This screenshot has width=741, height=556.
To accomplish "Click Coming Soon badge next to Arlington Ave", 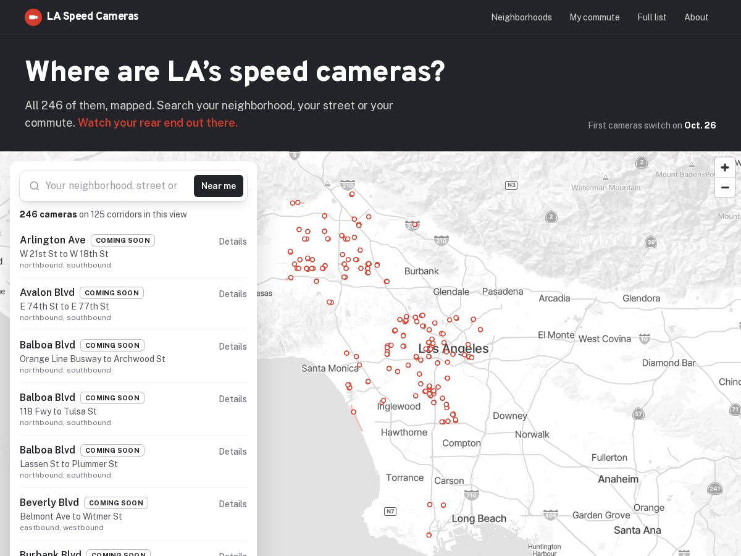I will tap(123, 240).
